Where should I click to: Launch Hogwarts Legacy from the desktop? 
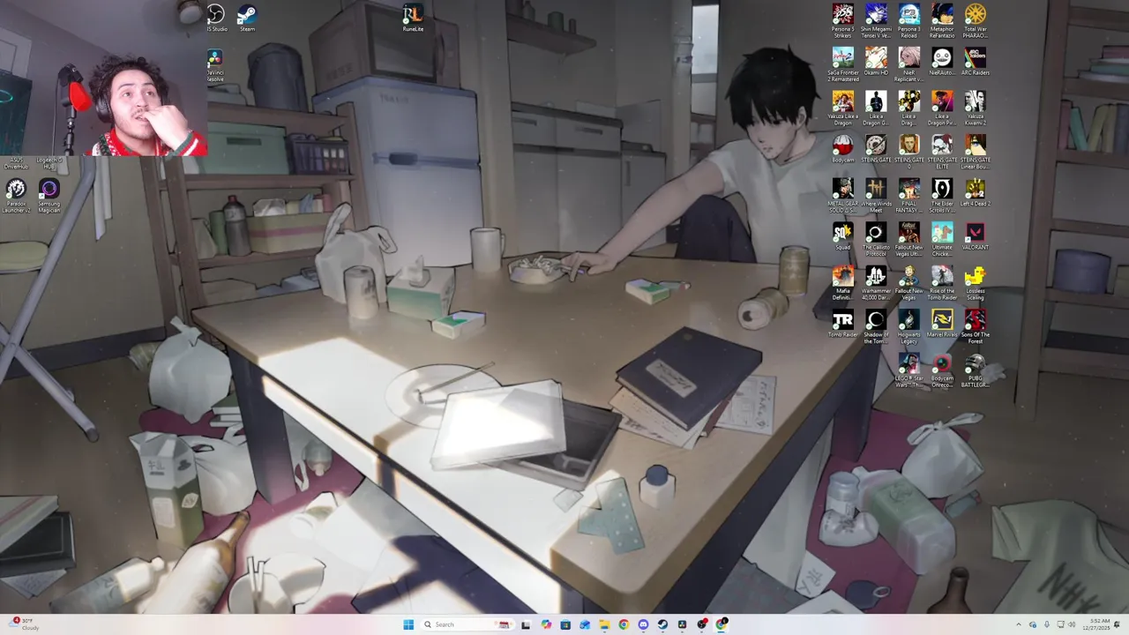pyautogui.click(x=909, y=325)
